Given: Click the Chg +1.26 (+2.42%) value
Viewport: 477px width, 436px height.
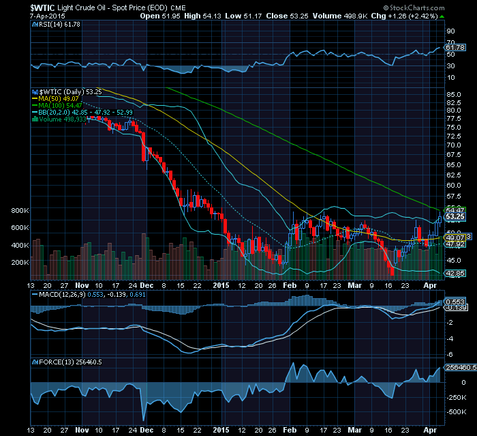Looking at the screenshot, I should point(404,16).
